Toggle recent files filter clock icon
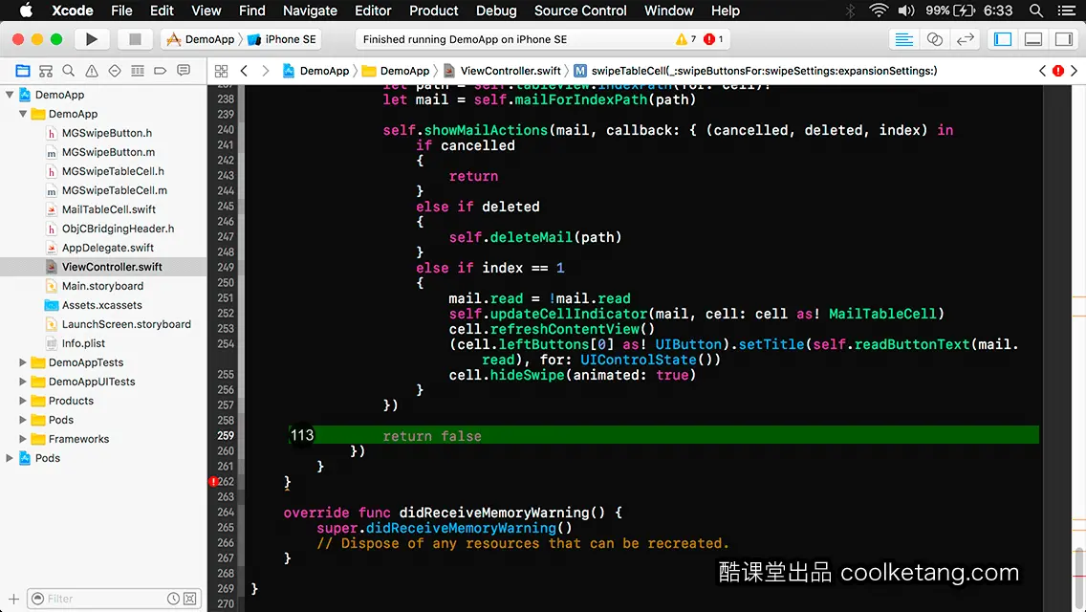 (x=173, y=599)
